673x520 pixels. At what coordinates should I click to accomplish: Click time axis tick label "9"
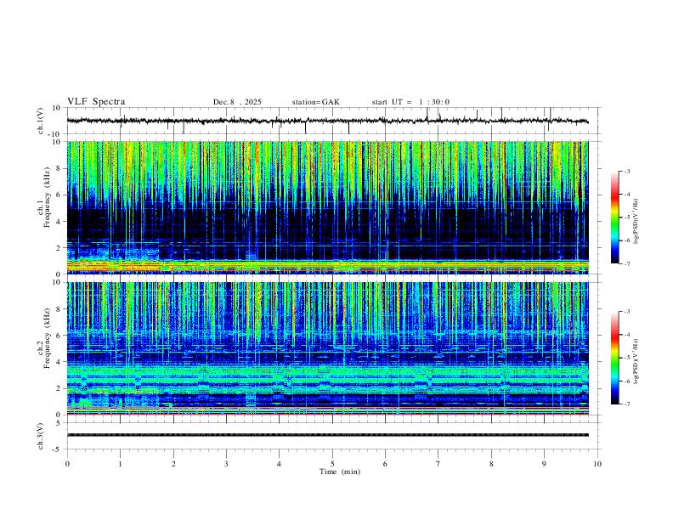pyautogui.click(x=544, y=464)
